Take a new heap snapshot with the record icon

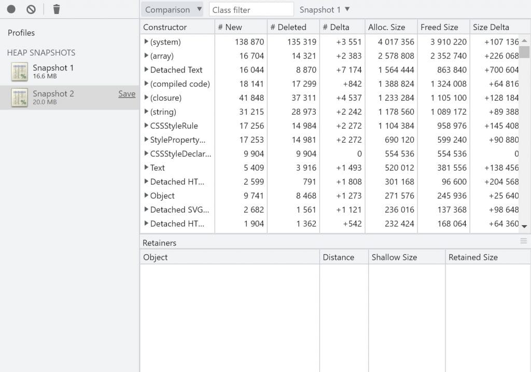pyautogui.click(x=11, y=9)
